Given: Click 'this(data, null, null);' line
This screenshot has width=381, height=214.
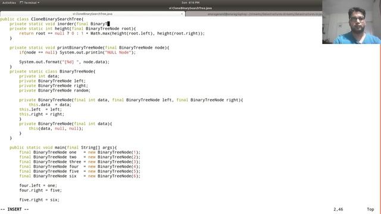Looking at the screenshot, I should [56, 128].
